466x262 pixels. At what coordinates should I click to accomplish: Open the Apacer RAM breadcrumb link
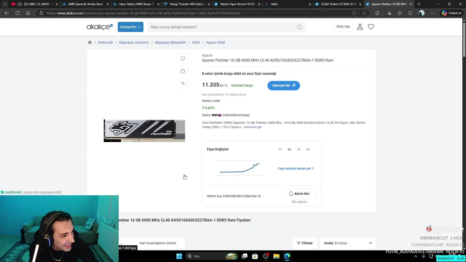pos(215,43)
